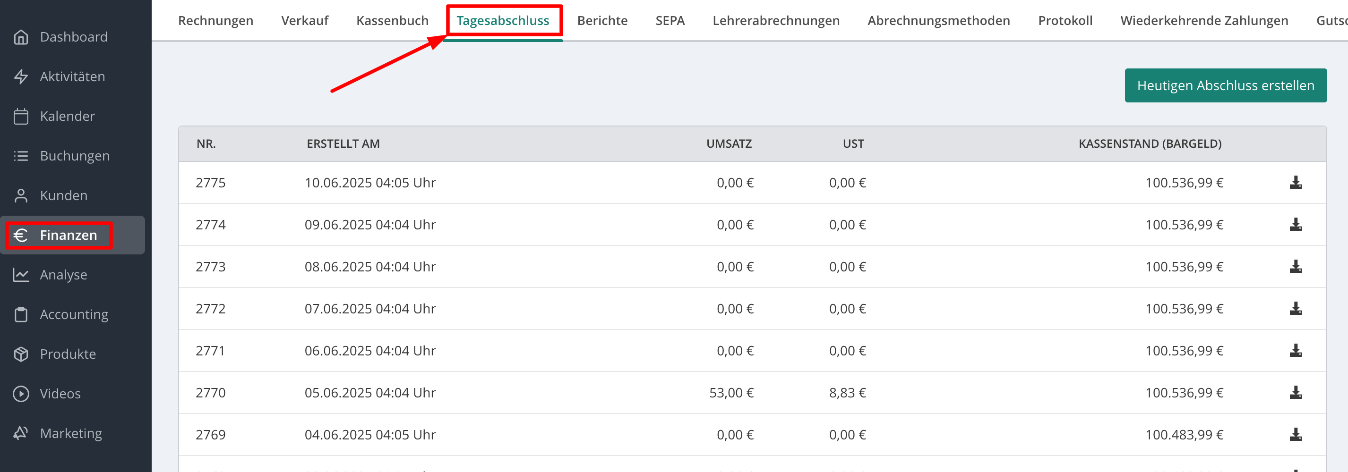The height and width of the screenshot is (472, 1348).
Task: Open Analyse in sidebar
Action: tap(64, 275)
